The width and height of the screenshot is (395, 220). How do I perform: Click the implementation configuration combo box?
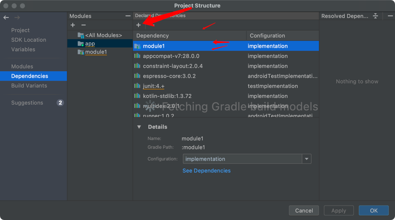click(247, 159)
